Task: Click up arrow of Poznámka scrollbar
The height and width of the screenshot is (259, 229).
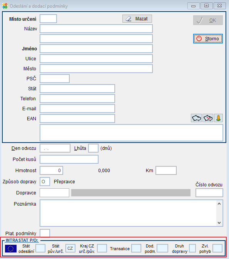Action: tap(219, 204)
